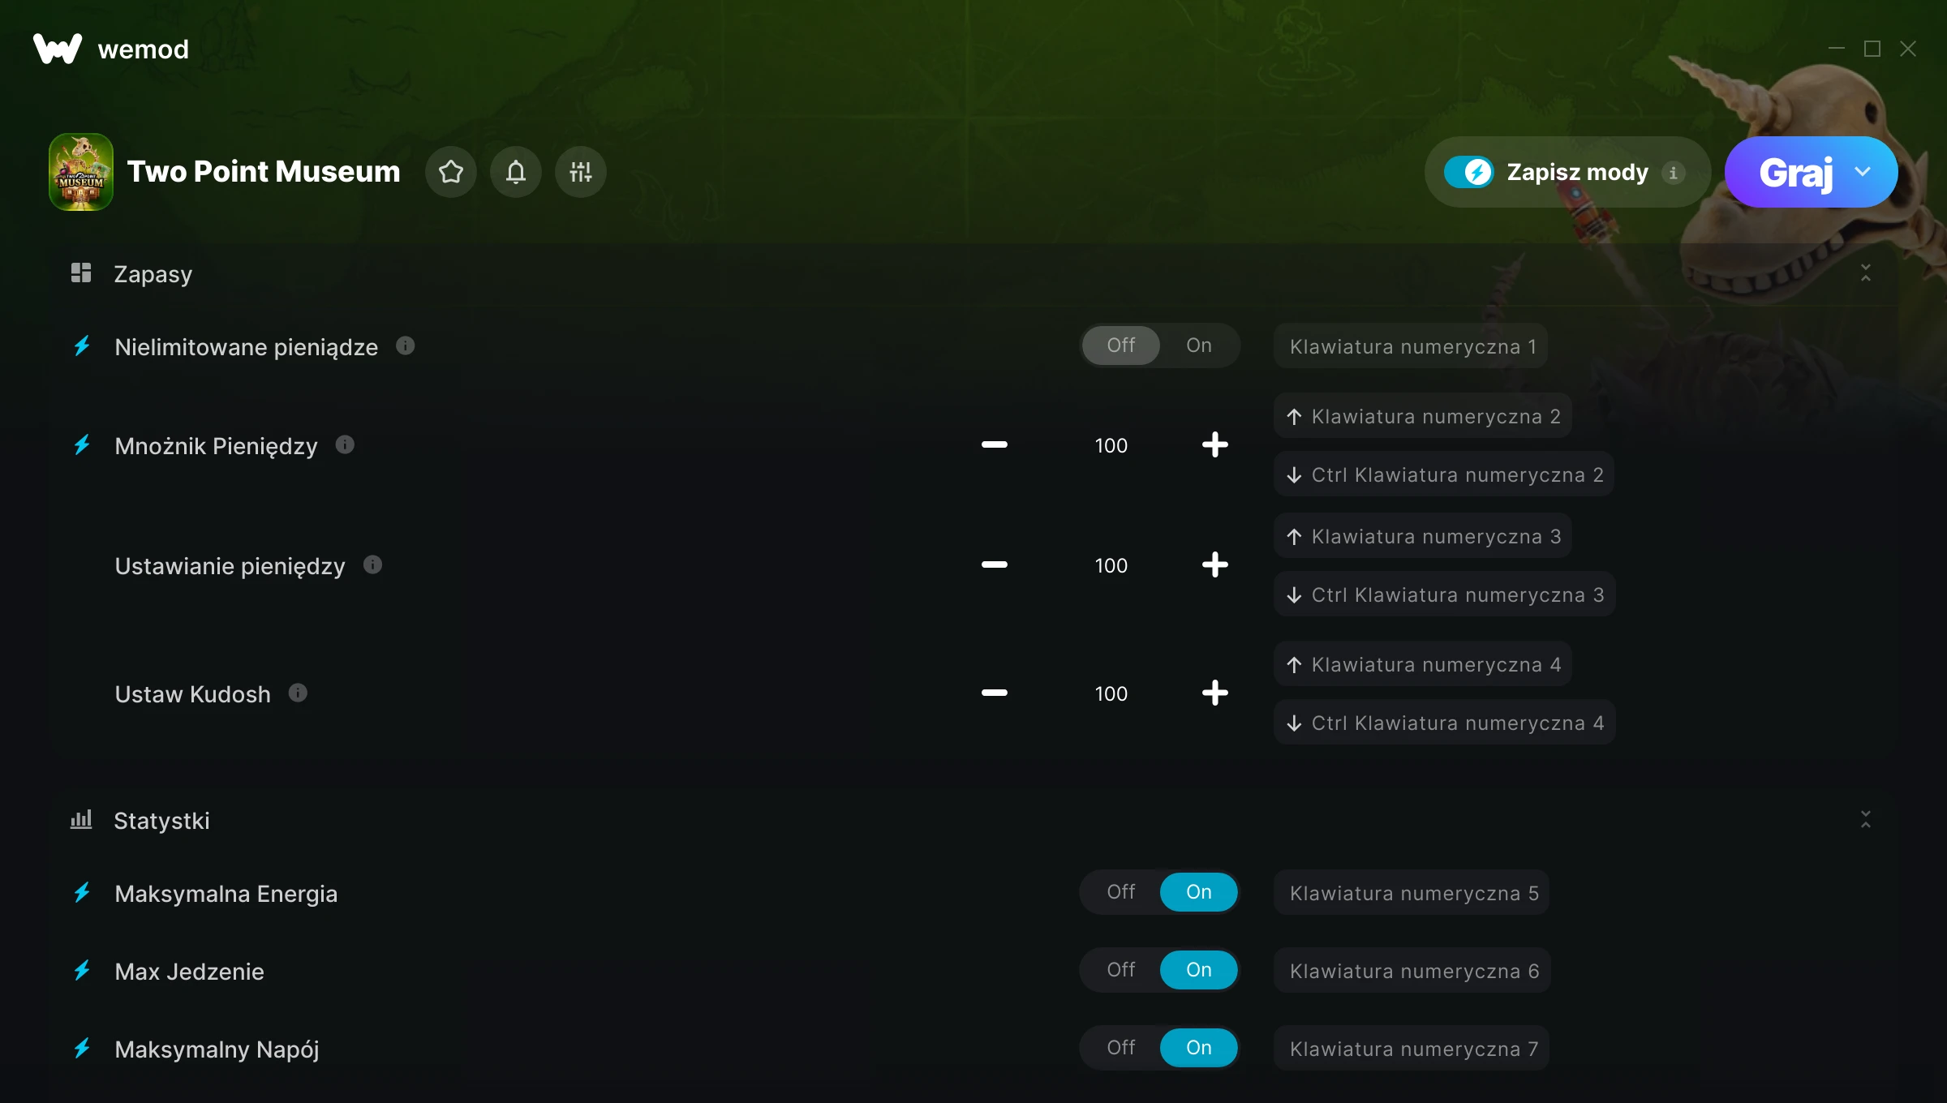Collapse the Statystki section
Viewport: 1947px width, 1103px height.
tap(1865, 820)
